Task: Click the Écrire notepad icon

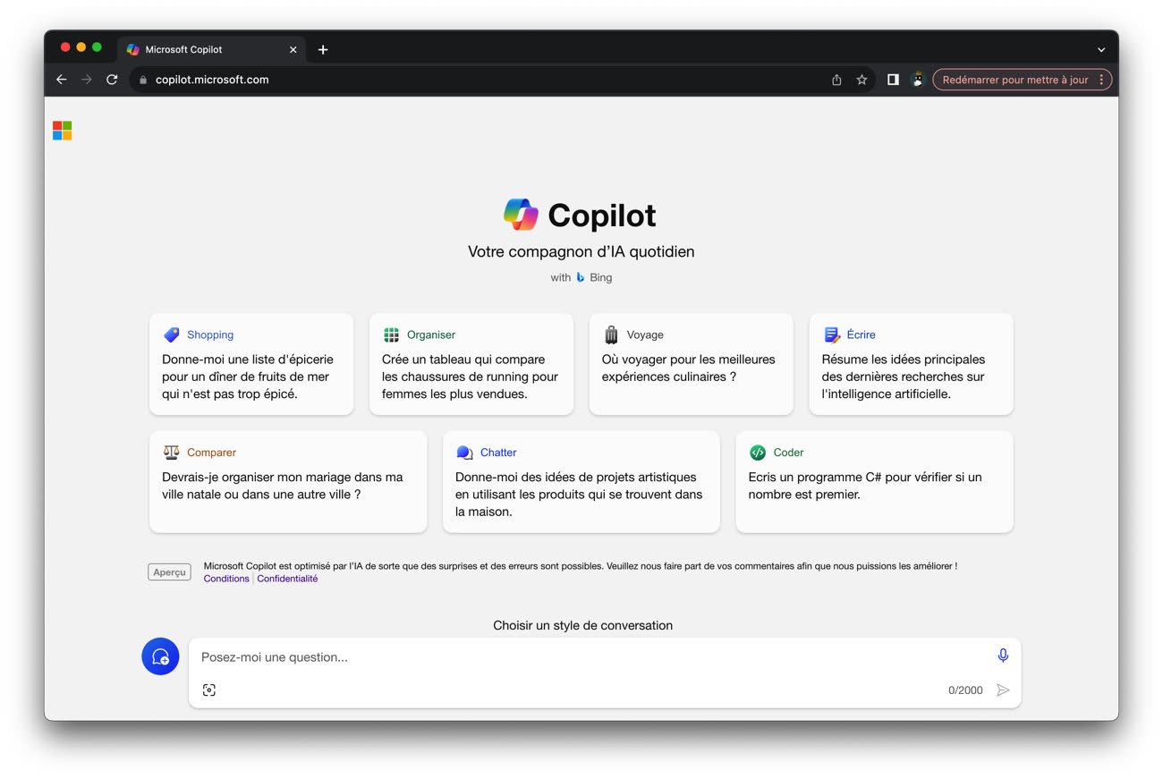Action: 831,334
